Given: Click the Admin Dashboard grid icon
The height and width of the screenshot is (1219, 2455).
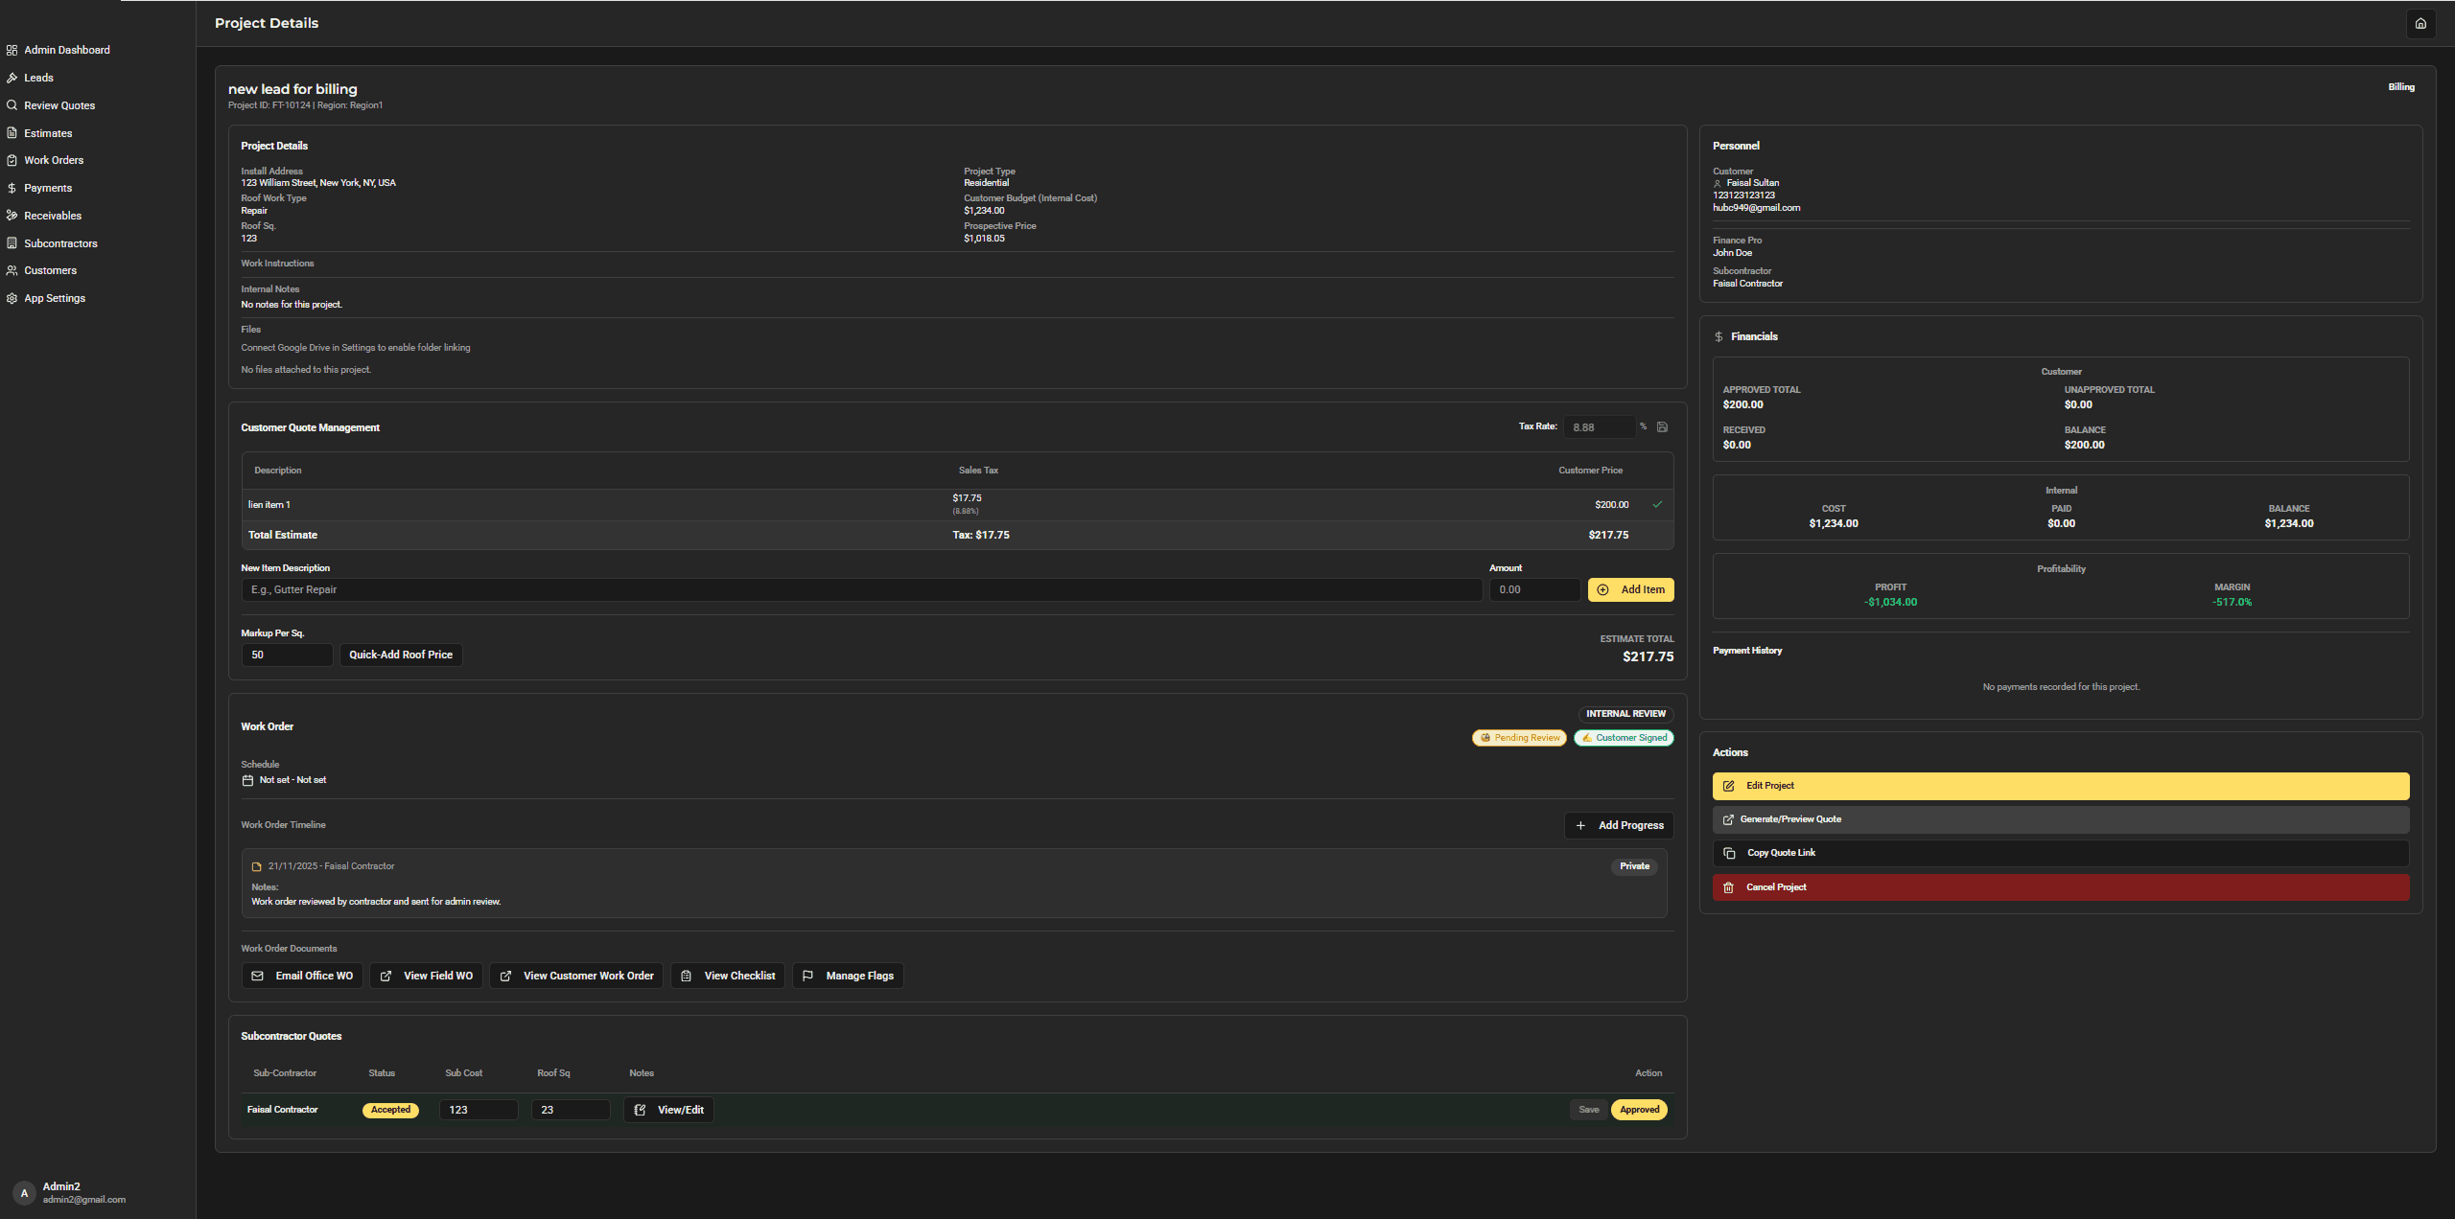Looking at the screenshot, I should point(12,50).
